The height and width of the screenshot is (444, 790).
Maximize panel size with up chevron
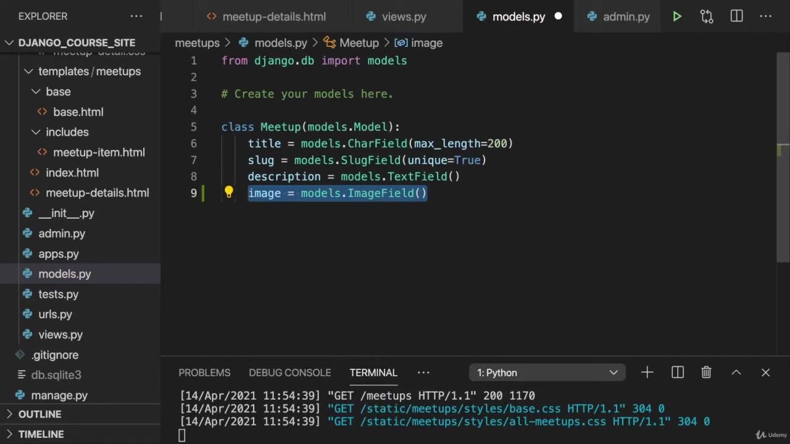736,372
